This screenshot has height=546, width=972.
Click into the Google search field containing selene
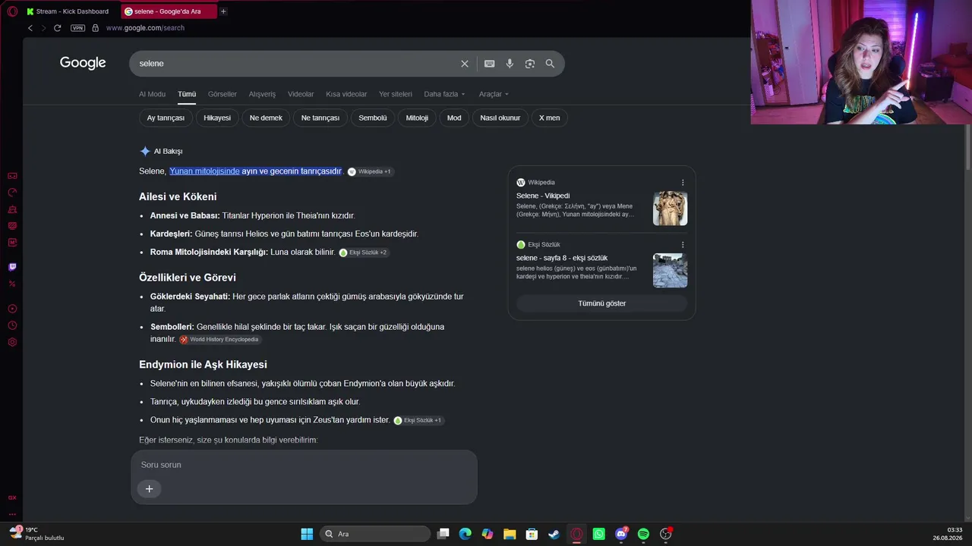[x=296, y=64]
